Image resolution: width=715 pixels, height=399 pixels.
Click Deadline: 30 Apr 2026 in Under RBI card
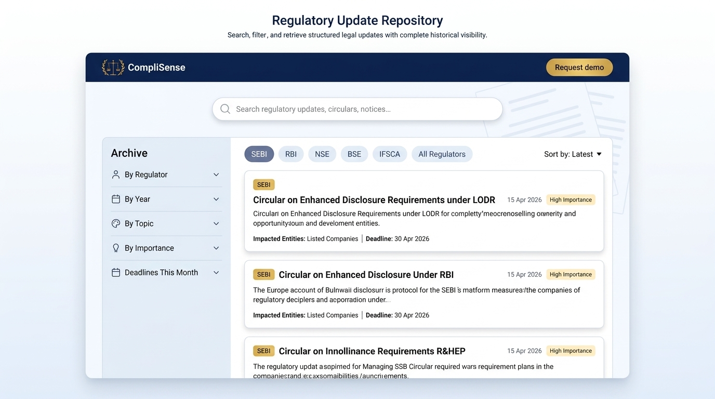[398, 315]
